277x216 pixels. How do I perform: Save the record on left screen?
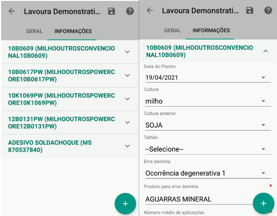[x=112, y=11]
